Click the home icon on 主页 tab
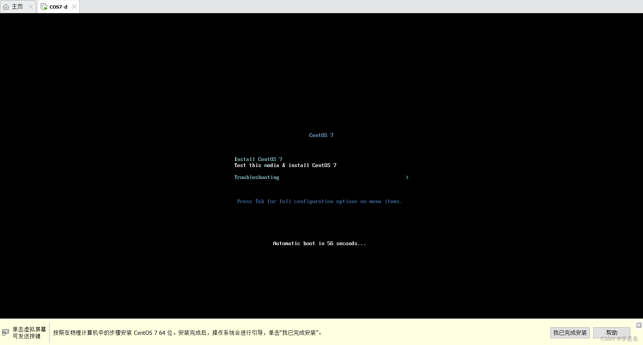The width and height of the screenshot is (643, 345). click(x=6, y=7)
